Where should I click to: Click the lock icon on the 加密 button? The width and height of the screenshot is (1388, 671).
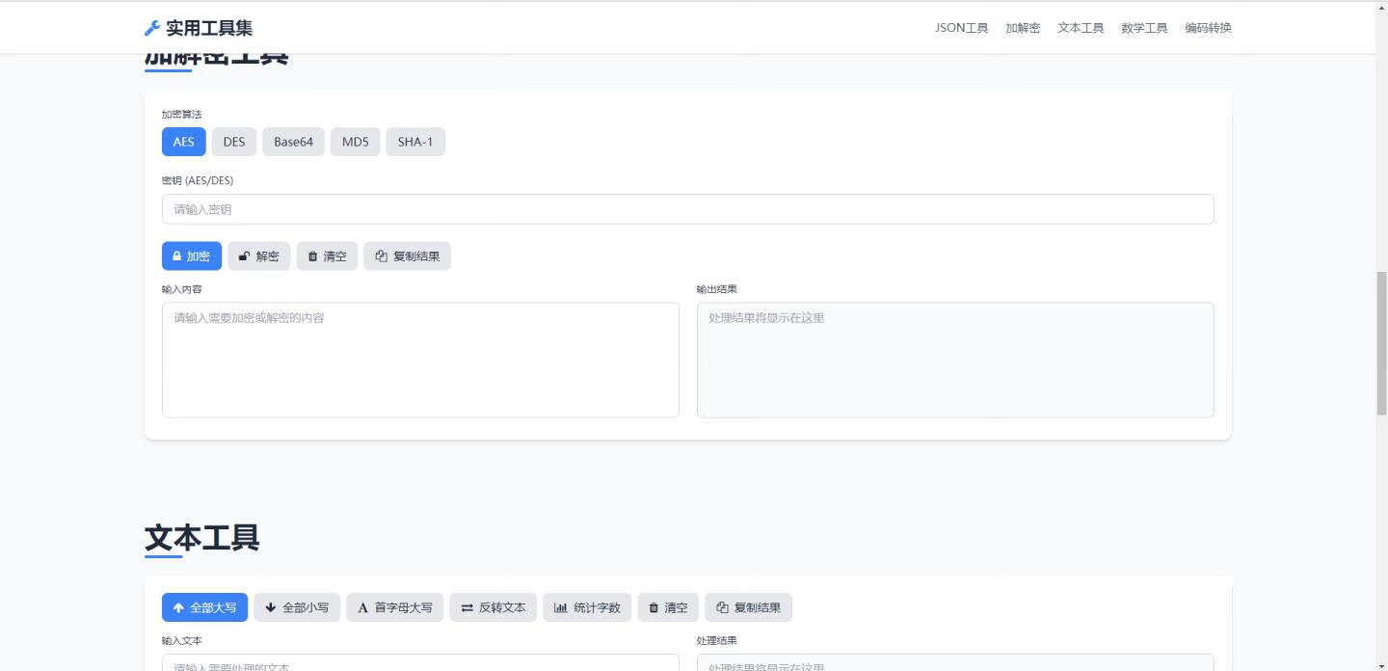pyautogui.click(x=177, y=255)
